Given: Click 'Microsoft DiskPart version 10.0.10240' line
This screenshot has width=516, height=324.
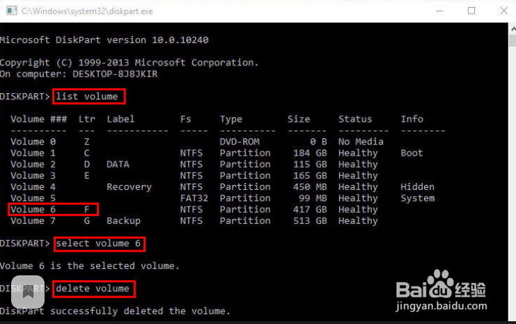Looking at the screenshot, I should [104, 40].
